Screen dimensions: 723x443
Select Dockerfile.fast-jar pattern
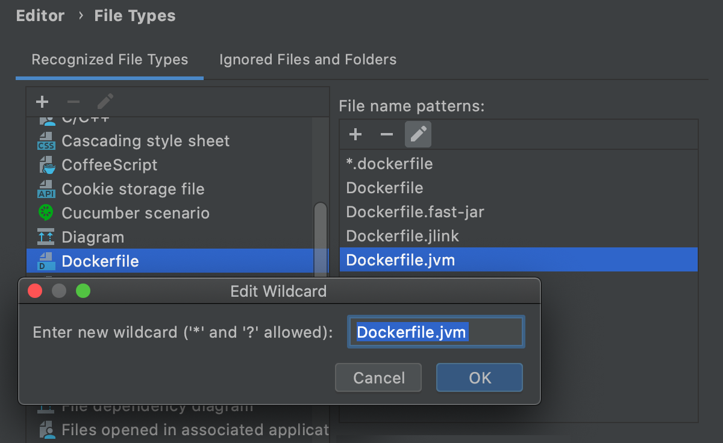click(415, 212)
